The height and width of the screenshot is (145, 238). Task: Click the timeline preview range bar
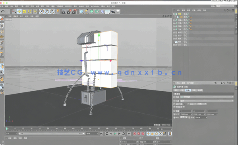(x=52, y=133)
